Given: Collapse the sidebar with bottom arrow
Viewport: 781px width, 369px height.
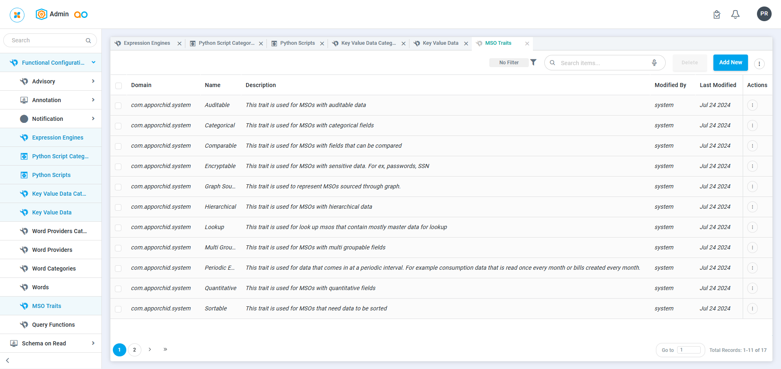Looking at the screenshot, I should (8, 360).
